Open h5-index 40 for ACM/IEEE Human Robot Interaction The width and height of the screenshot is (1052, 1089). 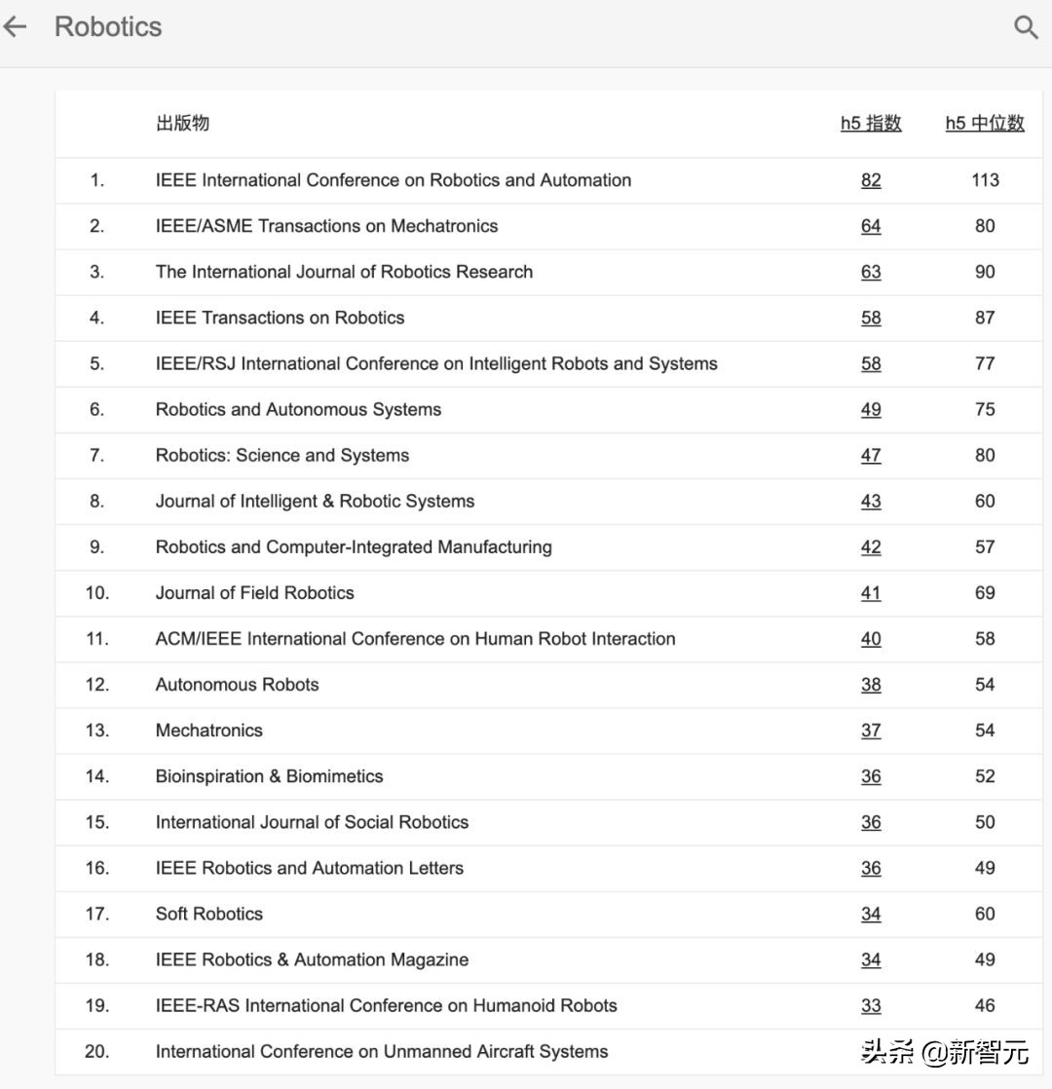coord(871,638)
